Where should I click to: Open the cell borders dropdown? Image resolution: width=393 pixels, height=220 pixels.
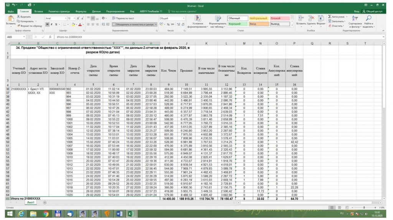tap(68, 24)
